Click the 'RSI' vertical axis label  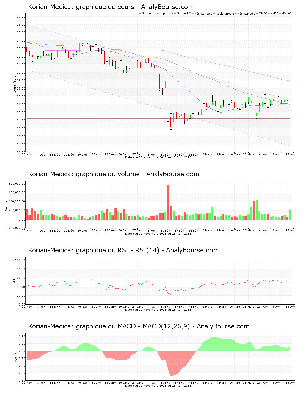coord(13,281)
